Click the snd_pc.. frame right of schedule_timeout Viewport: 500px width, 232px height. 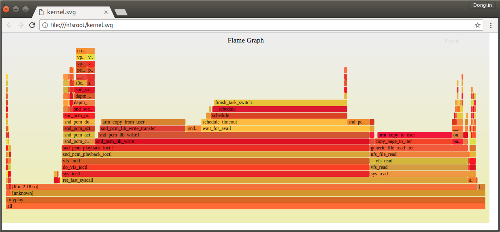click(x=358, y=122)
